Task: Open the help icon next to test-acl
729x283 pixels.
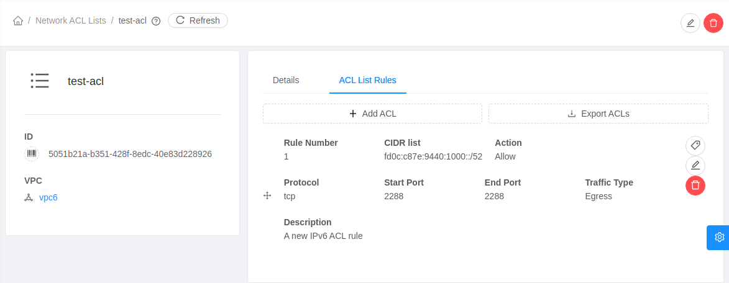Action: (x=156, y=21)
